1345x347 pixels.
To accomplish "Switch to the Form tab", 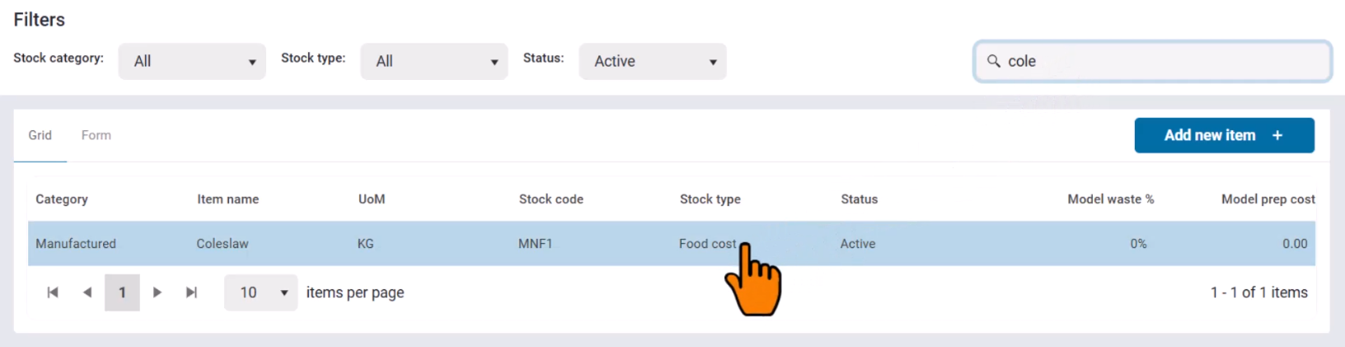I will [x=96, y=135].
